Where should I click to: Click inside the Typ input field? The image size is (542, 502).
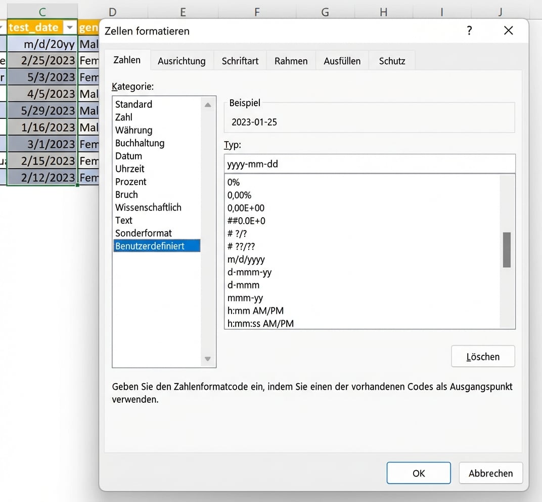pyautogui.click(x=369, y=163)
